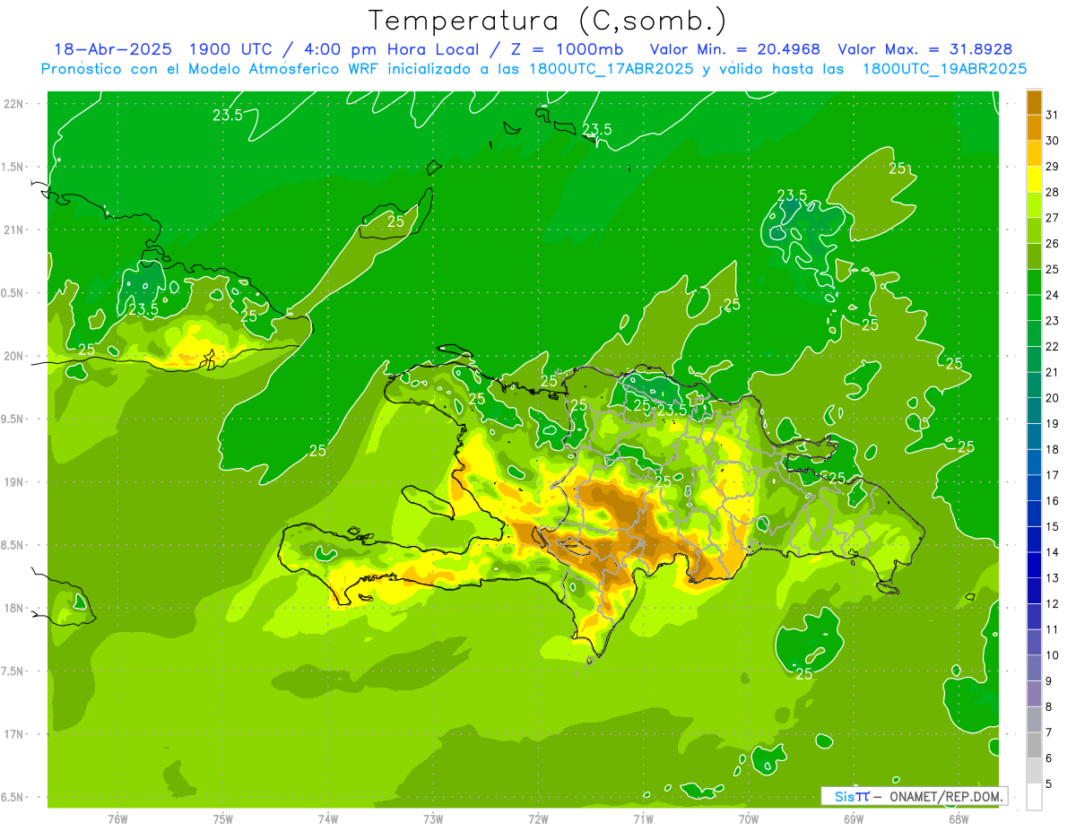1076x831 pixels.
Task: Click the '21N' latitude axis label
Action: pyautogui.click(x=13, y=230)
